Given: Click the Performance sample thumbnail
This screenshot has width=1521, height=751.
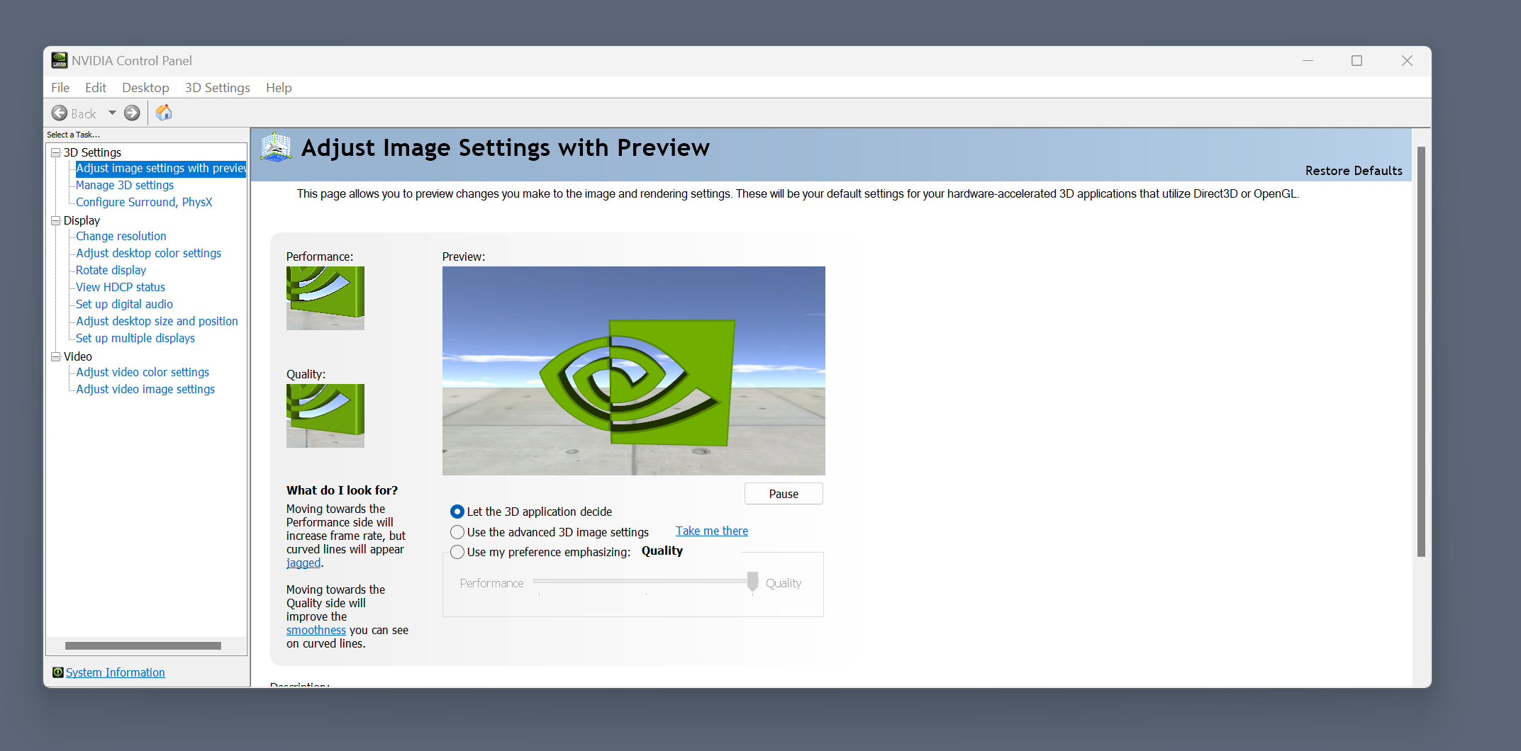Looking at the screenshot, I should click(325, 298).
